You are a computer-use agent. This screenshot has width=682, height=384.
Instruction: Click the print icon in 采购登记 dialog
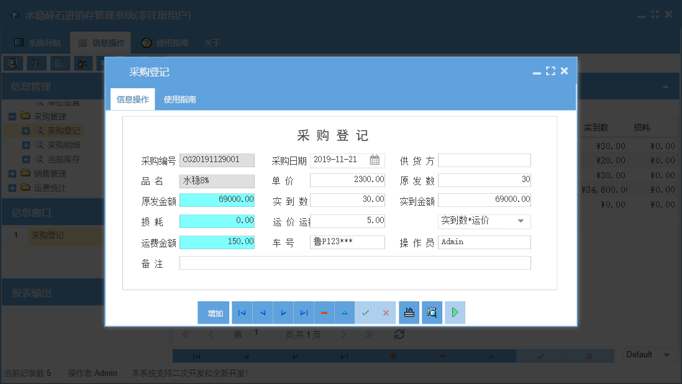pos(409,313)
